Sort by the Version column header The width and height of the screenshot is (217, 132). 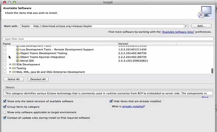coord(147,44)
